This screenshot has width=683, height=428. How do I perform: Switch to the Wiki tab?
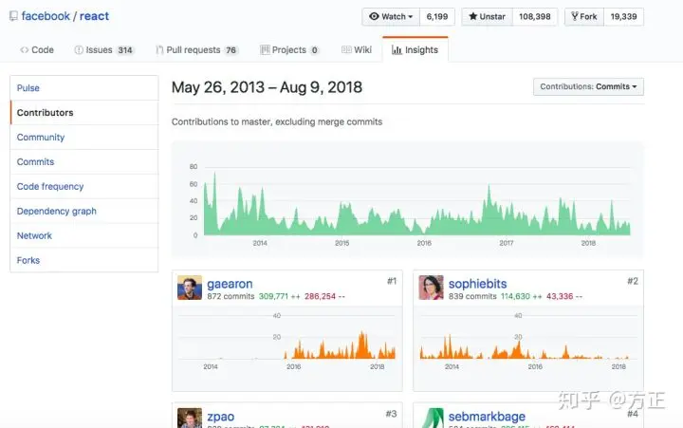point(357,50)
